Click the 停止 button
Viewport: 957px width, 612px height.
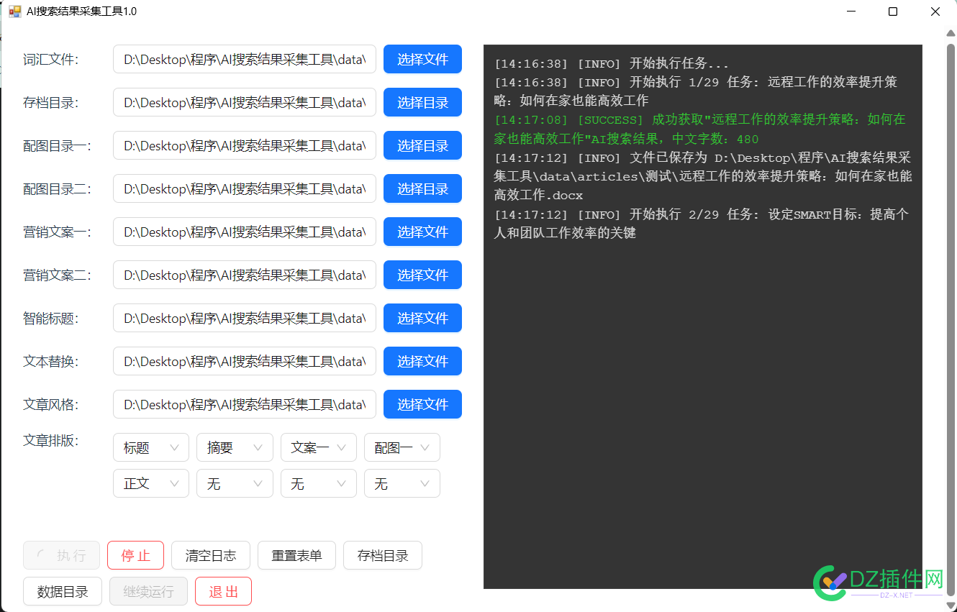(x=135, y=555)
